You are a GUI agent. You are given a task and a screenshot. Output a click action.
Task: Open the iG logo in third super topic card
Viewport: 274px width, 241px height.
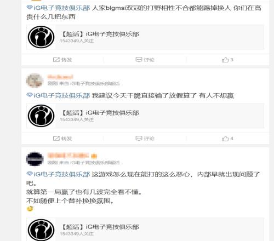pos(41,230)
